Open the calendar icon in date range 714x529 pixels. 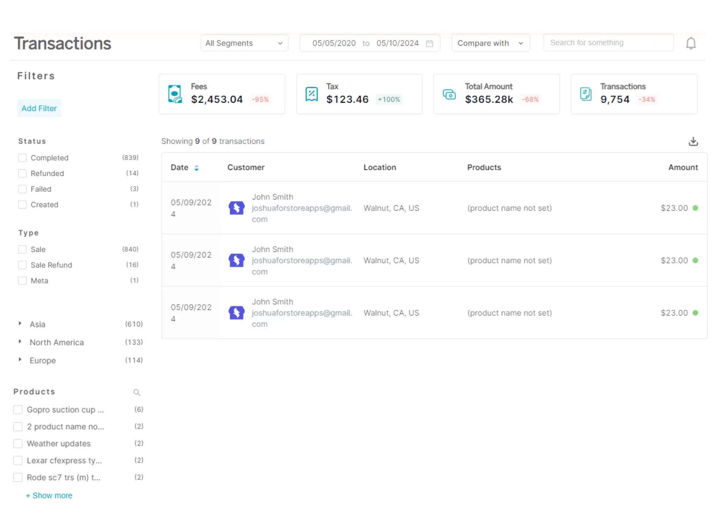(x=430, y=43)
